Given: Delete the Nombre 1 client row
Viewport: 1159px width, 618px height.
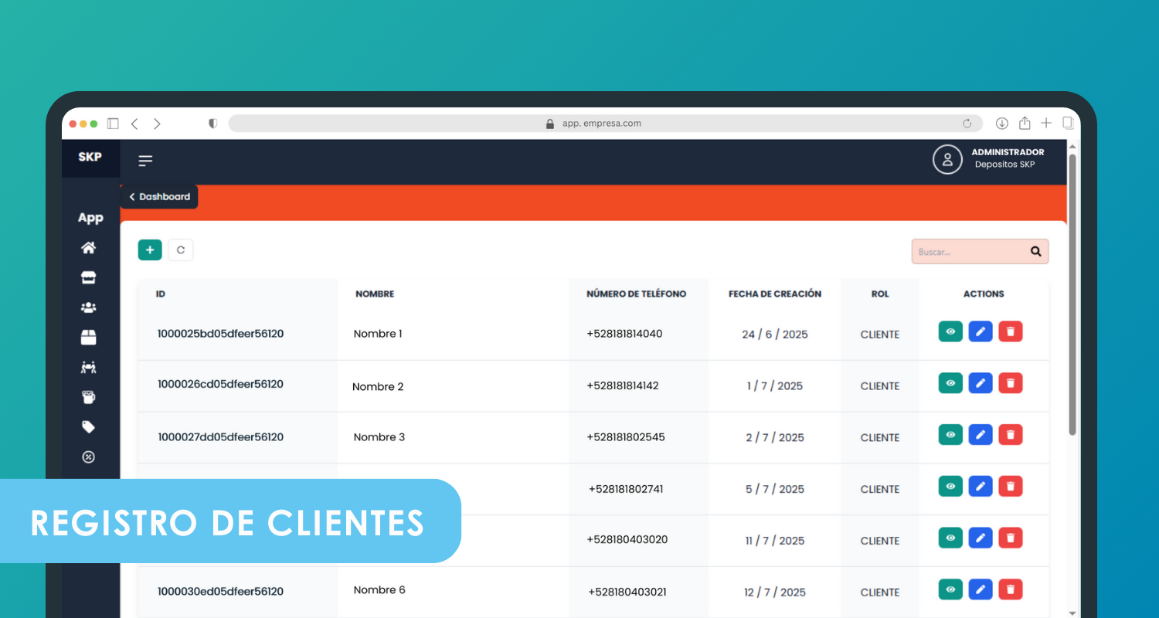Looking at the screenshot, I should pyautogui.click(x=1010, y=331).
